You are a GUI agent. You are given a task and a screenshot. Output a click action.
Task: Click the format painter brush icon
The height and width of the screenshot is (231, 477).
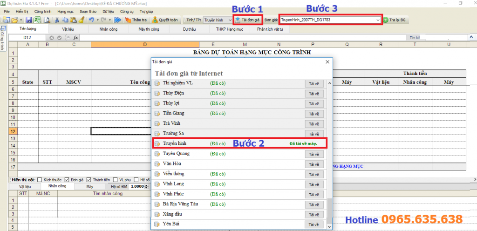pos(81,20)
